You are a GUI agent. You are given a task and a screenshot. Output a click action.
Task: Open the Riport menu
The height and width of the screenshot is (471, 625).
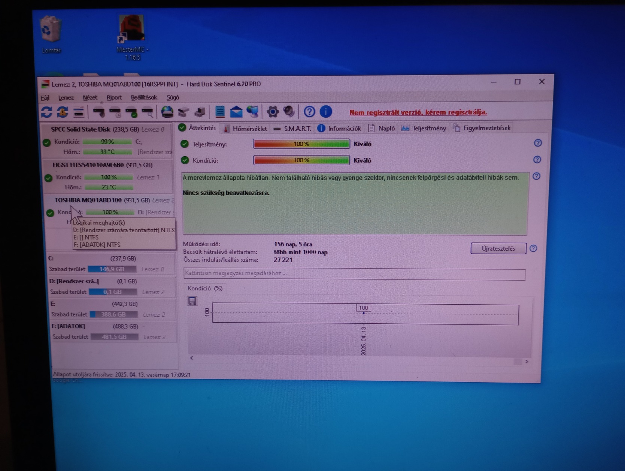coord(114,97)
